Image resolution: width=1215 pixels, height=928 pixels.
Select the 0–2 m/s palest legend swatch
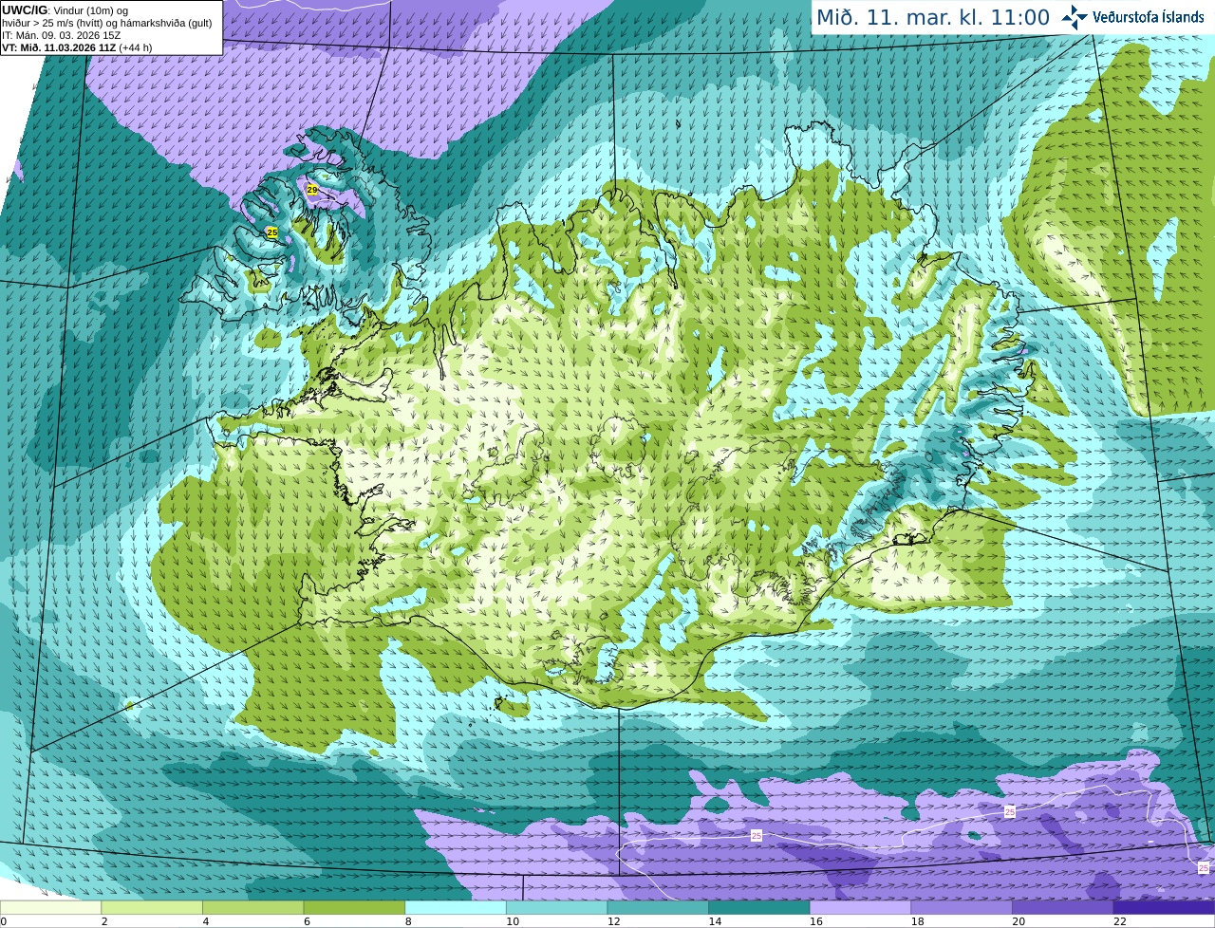coord(50,908)
